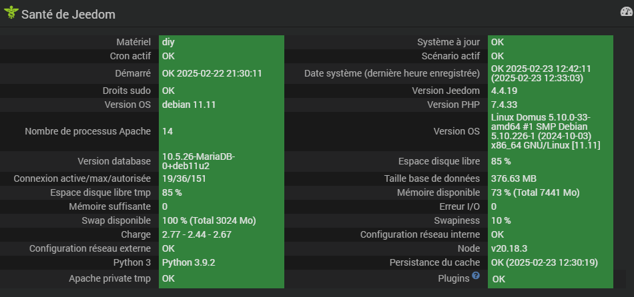Click the Date système (dernière heure enregistrée) label

click(392, 73)
